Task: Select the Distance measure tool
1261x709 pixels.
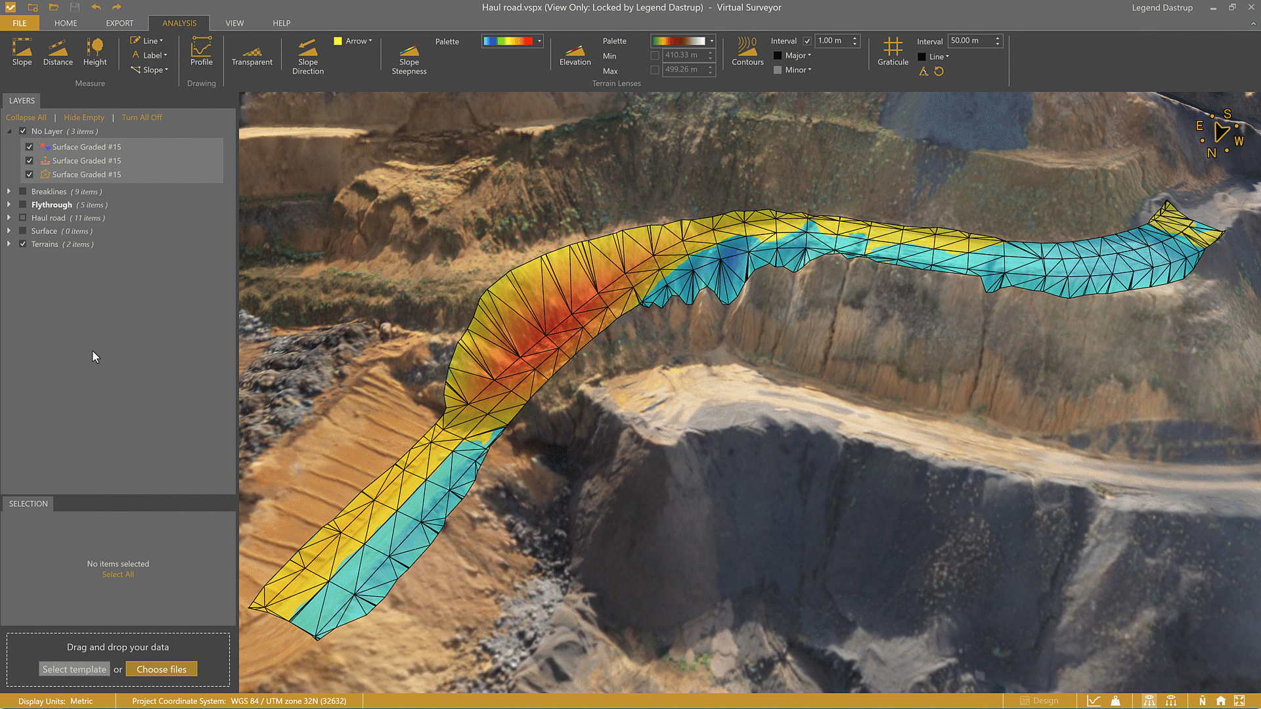Action: [x=58, y=52]
